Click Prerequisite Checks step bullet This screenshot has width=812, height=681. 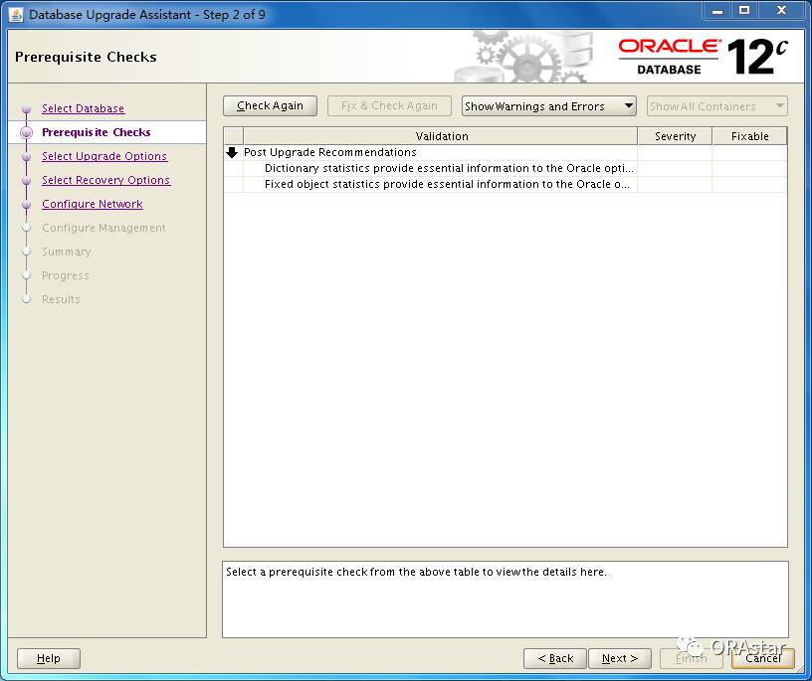point(27,133)
